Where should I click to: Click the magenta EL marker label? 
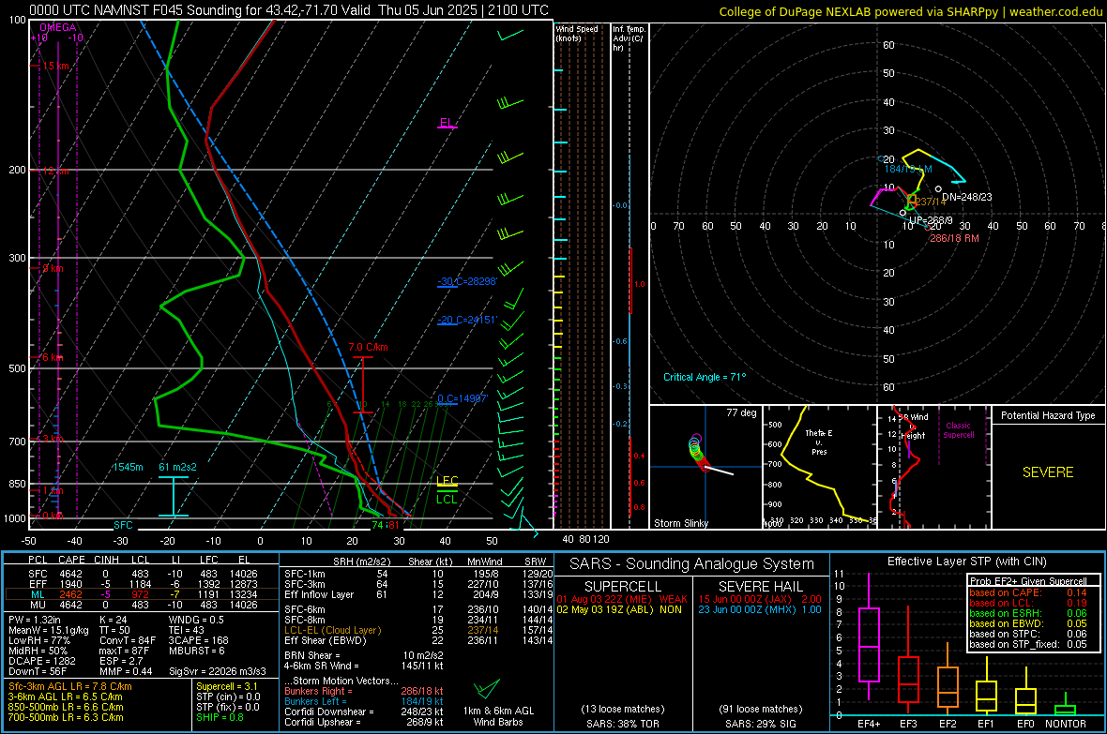click(x=447, y=122)
